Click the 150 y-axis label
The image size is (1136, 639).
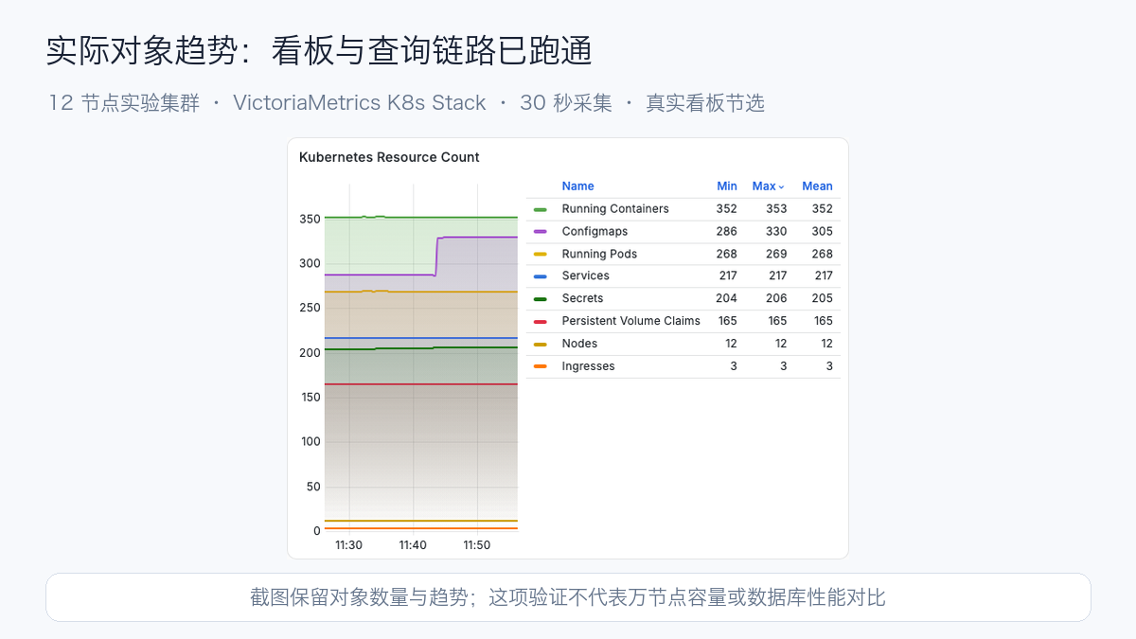coord(310,398)
